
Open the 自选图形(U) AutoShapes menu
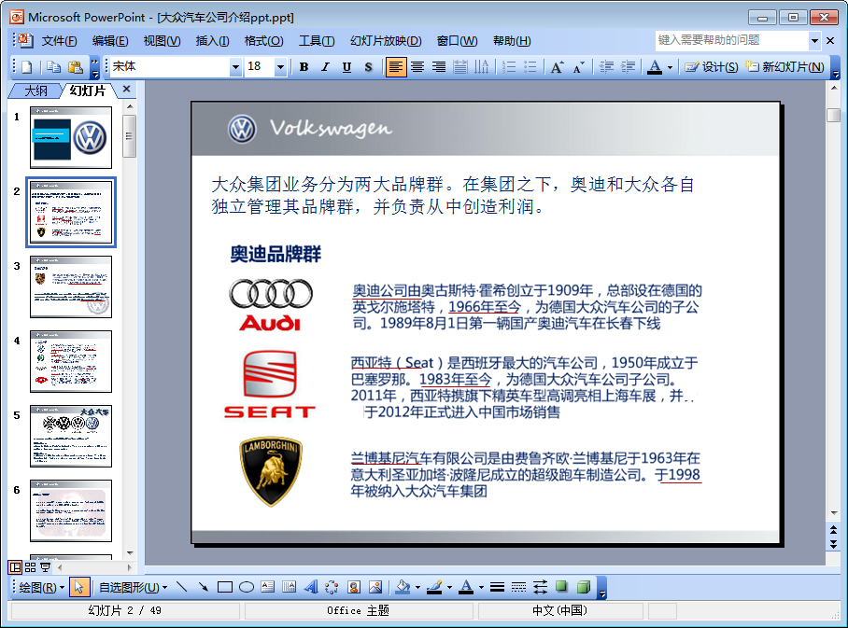(133, 588)
